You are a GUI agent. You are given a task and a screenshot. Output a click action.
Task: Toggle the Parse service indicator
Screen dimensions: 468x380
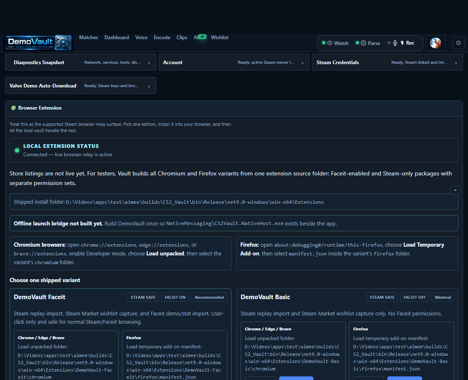368,43
